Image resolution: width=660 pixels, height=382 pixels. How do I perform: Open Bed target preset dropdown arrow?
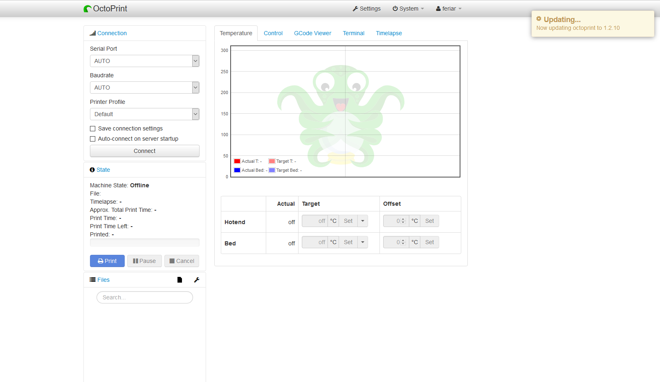pyautogui.click(x=363, y=242)
